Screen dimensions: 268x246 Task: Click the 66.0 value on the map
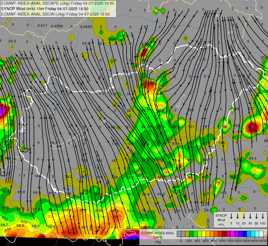[x=36, y=226]
